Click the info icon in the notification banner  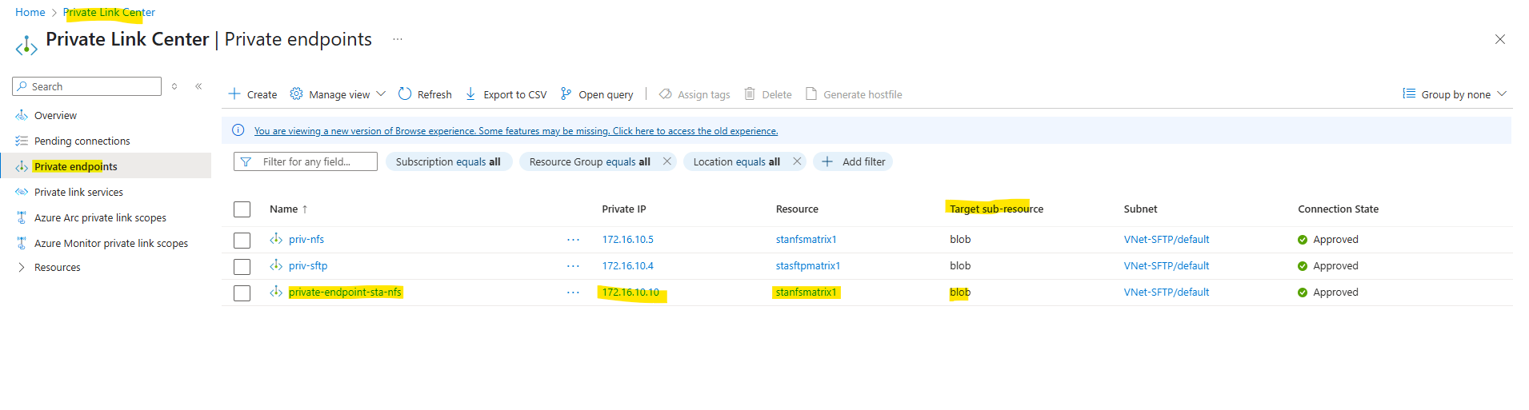click(x=238, y=130)
